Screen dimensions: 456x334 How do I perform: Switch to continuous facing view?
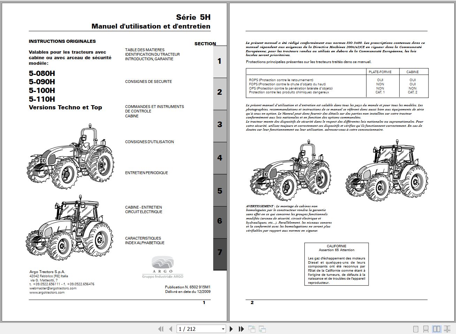point(447,329)
